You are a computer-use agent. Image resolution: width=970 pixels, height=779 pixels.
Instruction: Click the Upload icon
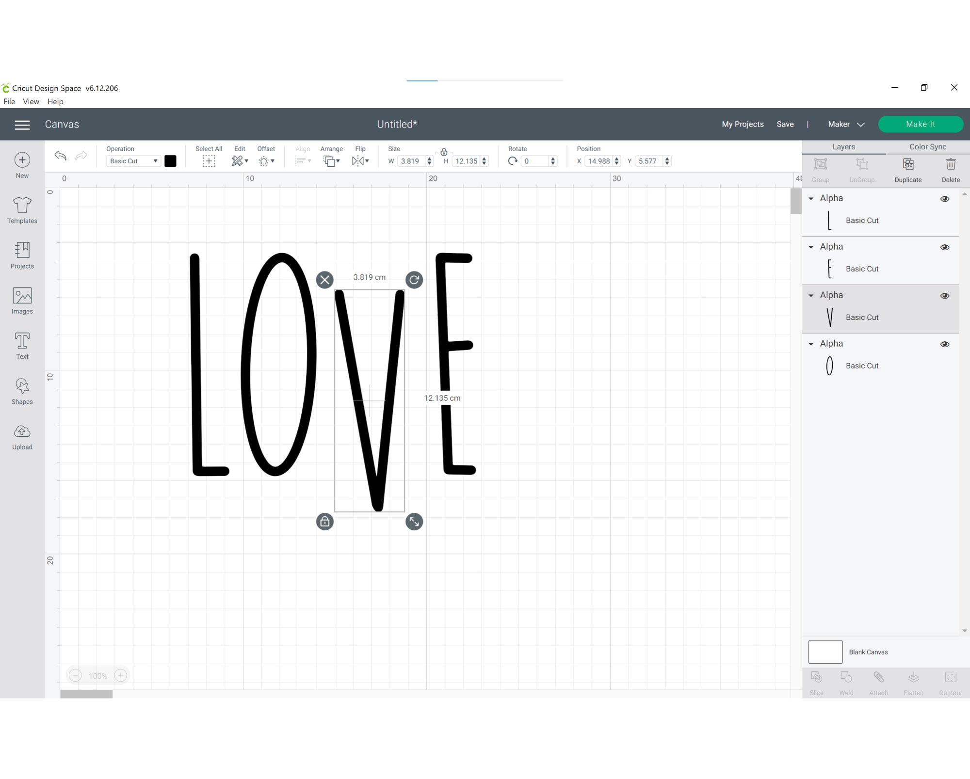click(x=22, y=431)
